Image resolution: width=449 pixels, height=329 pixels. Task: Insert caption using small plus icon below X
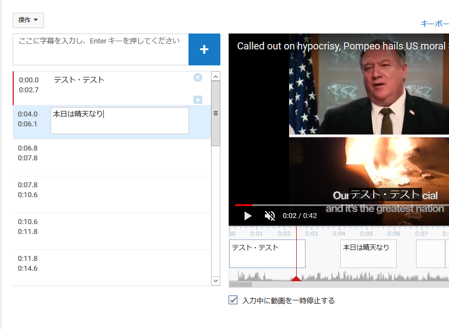point(198,99)
